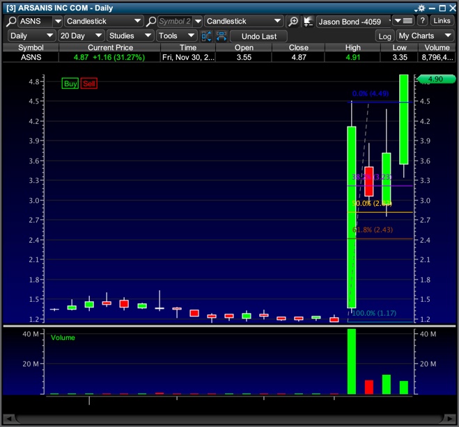
Task: Click the 3.35 low value cell
Action: pos(399,57)
